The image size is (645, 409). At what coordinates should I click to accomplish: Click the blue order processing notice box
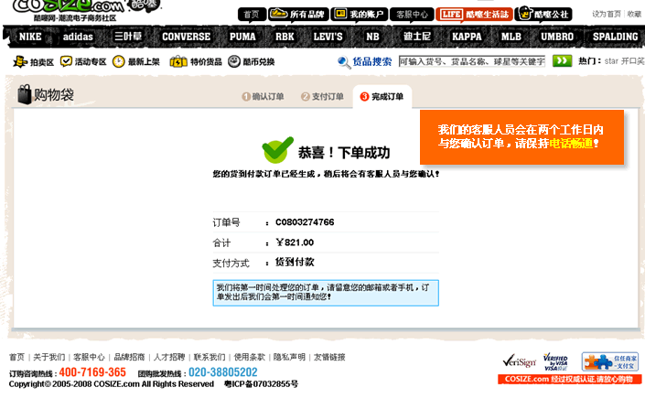point(326,293)
